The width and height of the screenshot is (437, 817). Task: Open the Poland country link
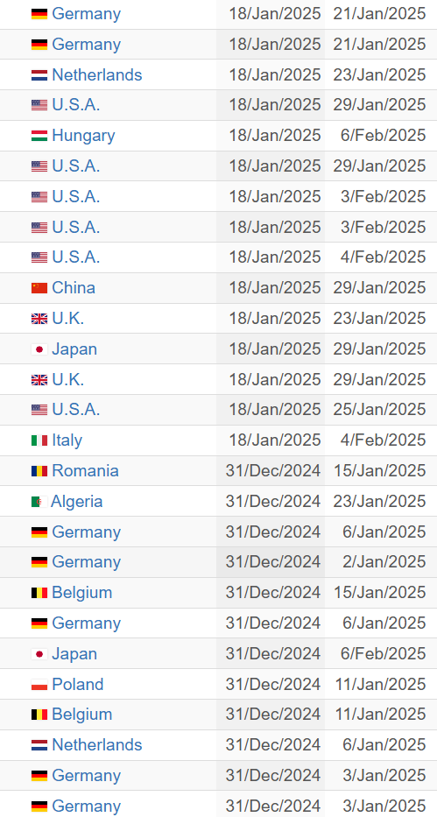click(x=78, y=684)
